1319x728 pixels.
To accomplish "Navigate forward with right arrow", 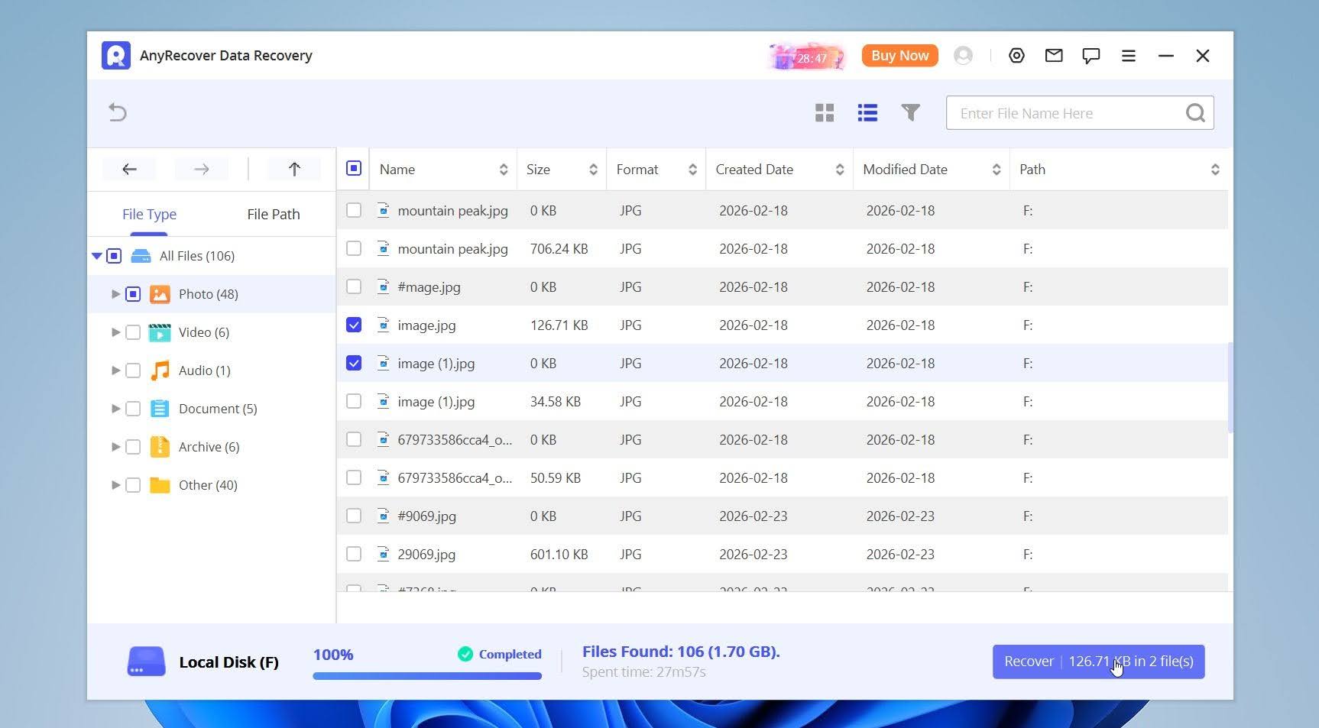I will pyautogui.click(x=201, y=169).
